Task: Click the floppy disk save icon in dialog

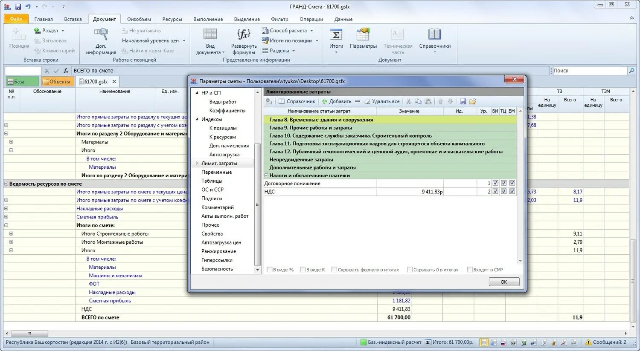Action: [463, 101]
